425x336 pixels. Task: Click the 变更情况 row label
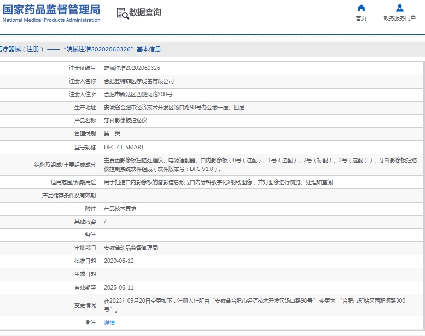click(x=85, y=305)
